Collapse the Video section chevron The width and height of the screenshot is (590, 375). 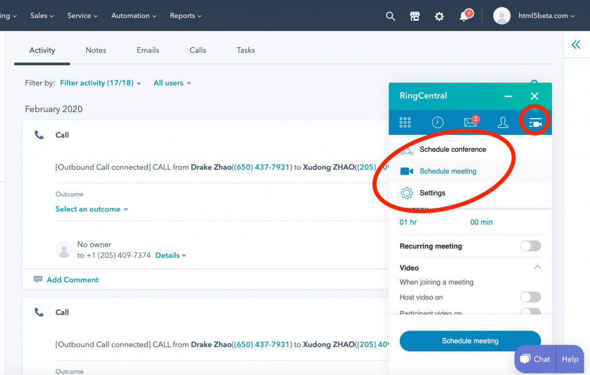click(x=537, y=268)
